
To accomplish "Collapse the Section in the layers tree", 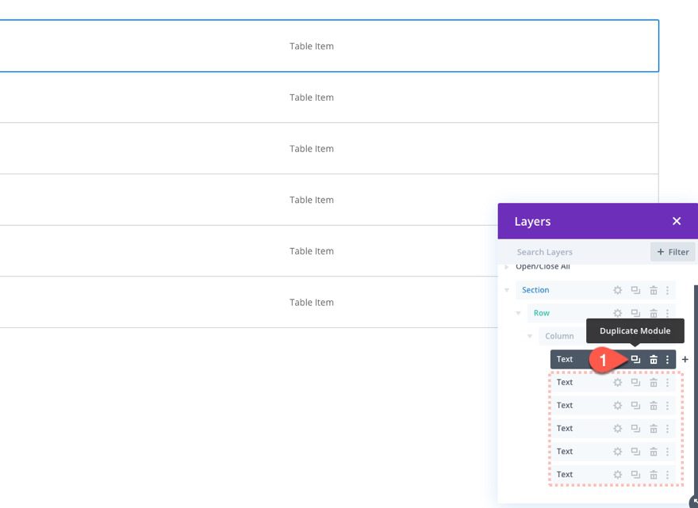I will point(507,289).
